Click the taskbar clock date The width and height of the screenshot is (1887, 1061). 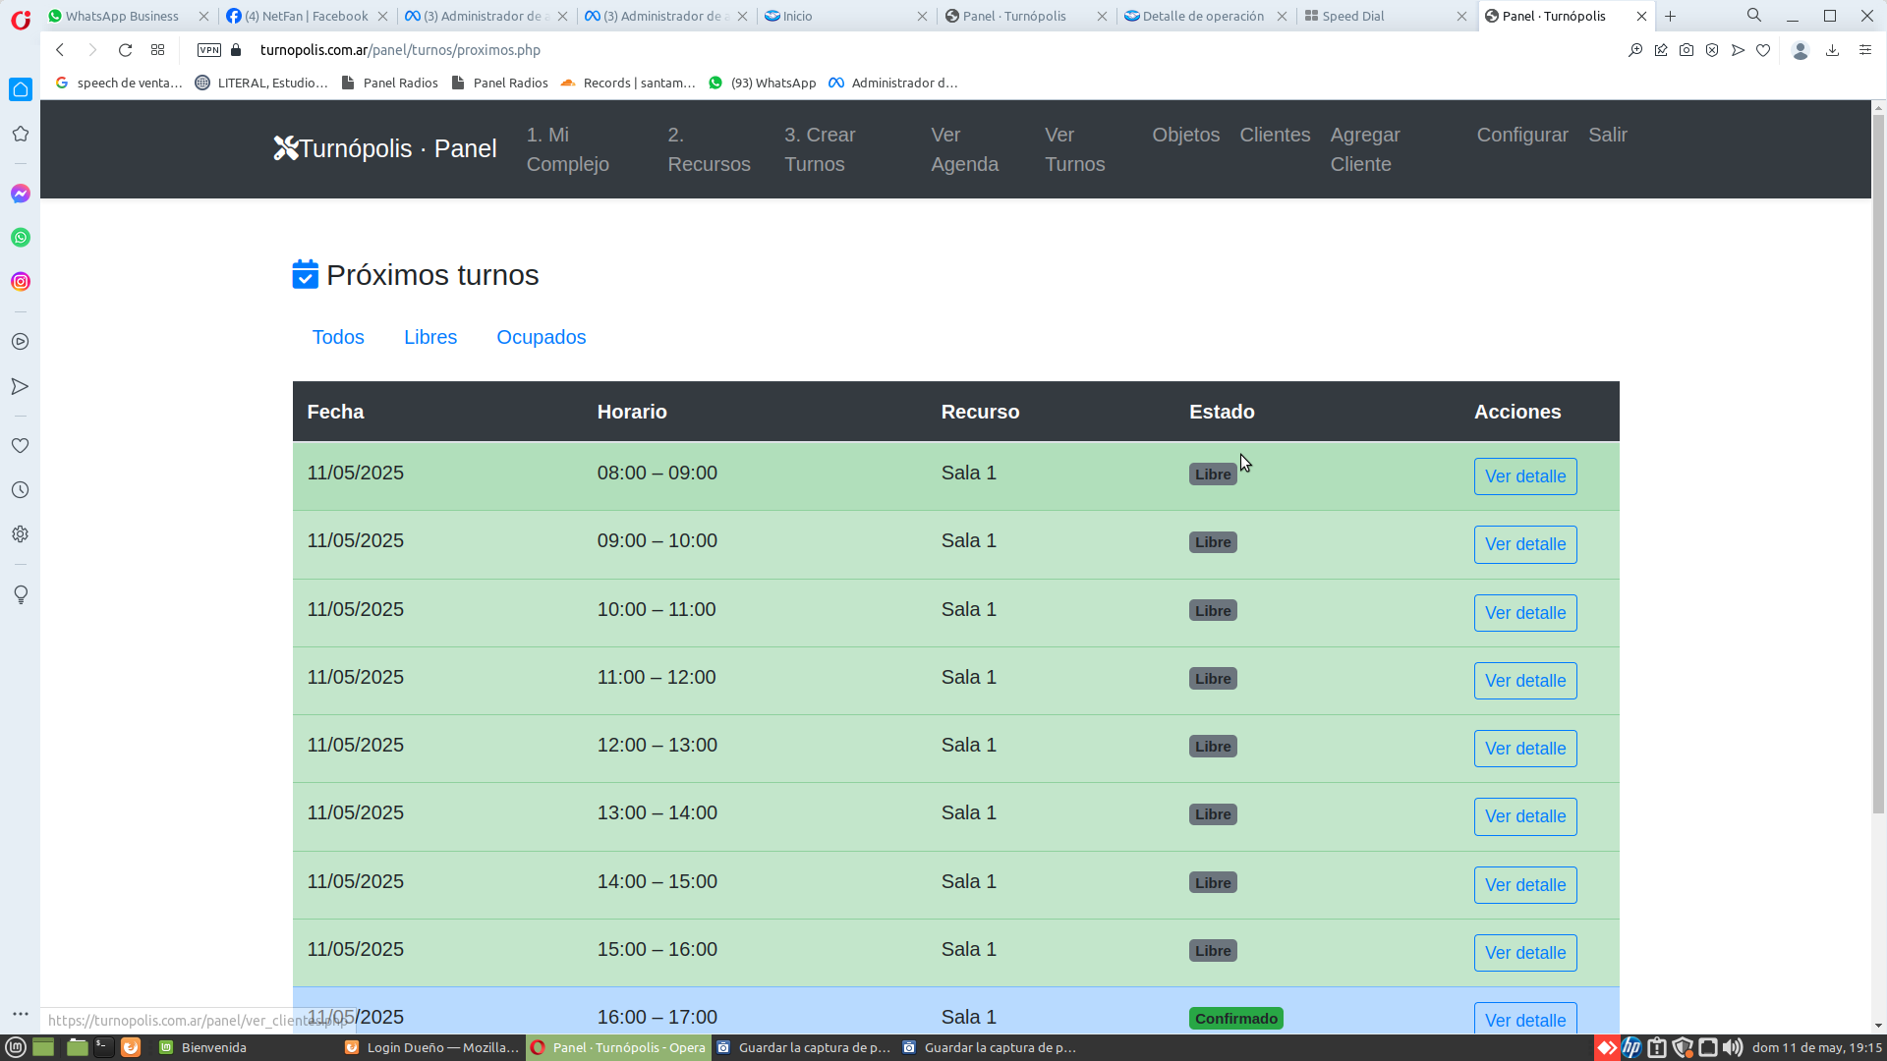tap(1816, 1047)
